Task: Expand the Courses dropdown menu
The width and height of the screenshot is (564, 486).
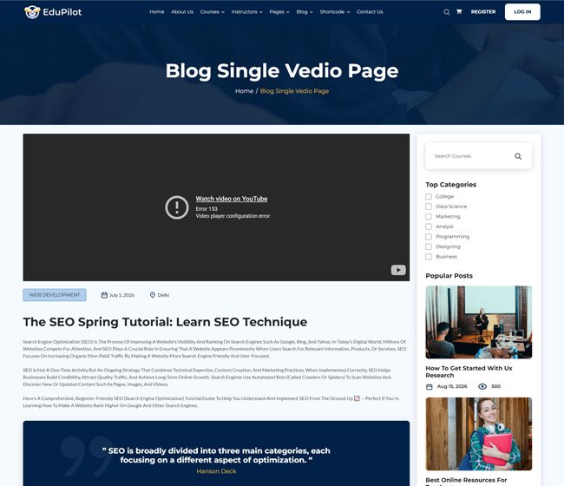Action: [x=213, y=12]
